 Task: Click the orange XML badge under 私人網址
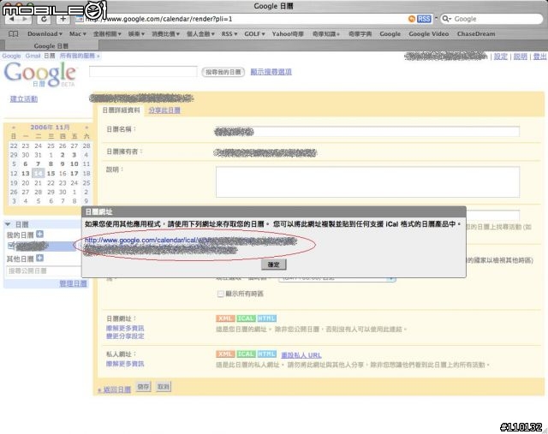pos(225,354)
